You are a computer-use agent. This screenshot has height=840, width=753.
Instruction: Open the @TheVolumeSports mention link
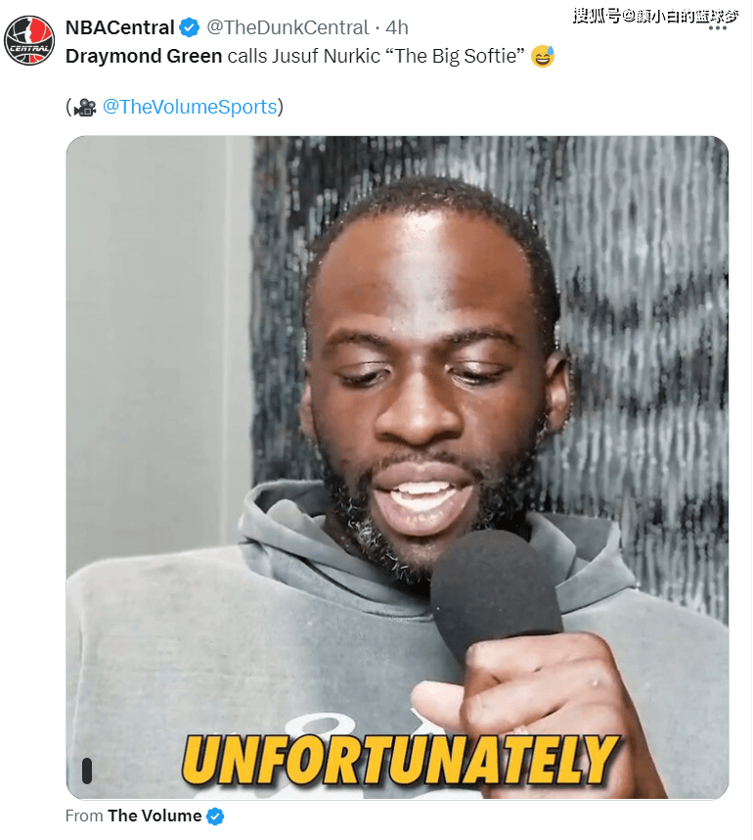190,107
